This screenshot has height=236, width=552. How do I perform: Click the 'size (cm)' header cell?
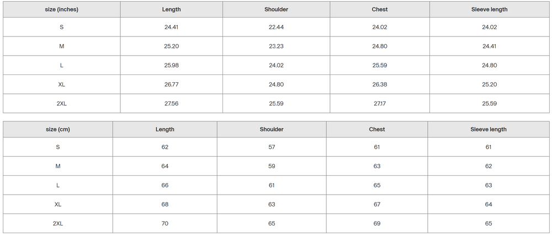tap(58, 130)
